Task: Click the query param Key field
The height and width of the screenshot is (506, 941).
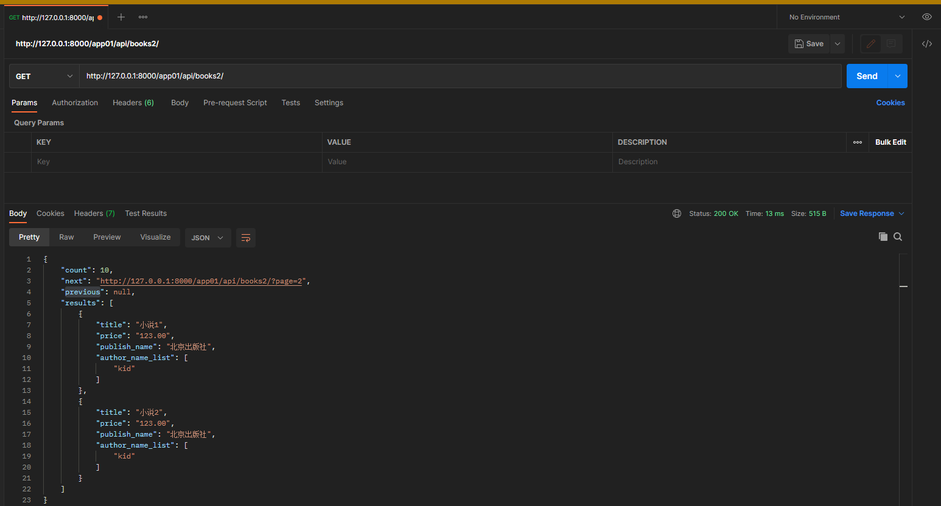Action: point(177,162)
